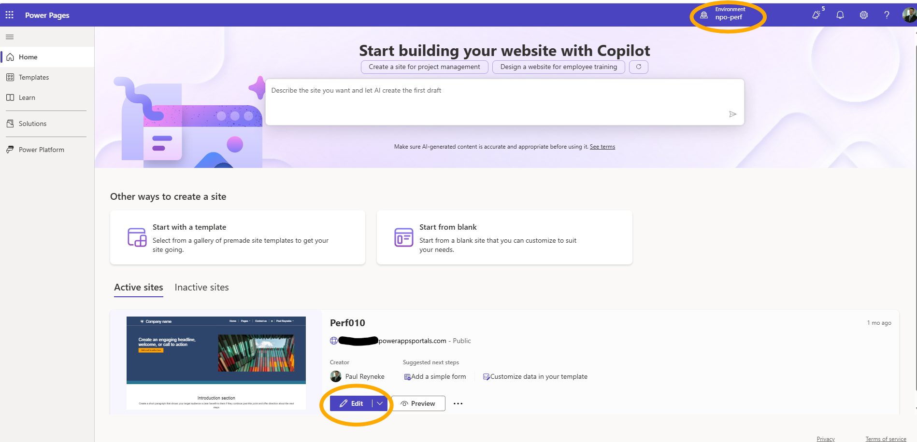
Task: Preview the Perf010 site
Action: click(x=418, y=403)
